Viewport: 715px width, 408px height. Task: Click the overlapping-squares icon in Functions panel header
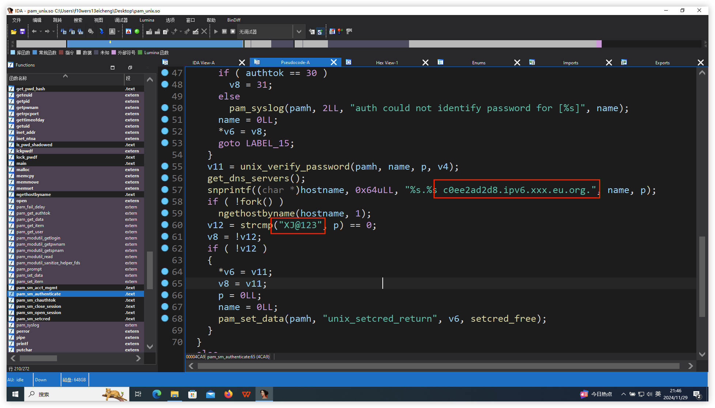click(x=130, y=68)
